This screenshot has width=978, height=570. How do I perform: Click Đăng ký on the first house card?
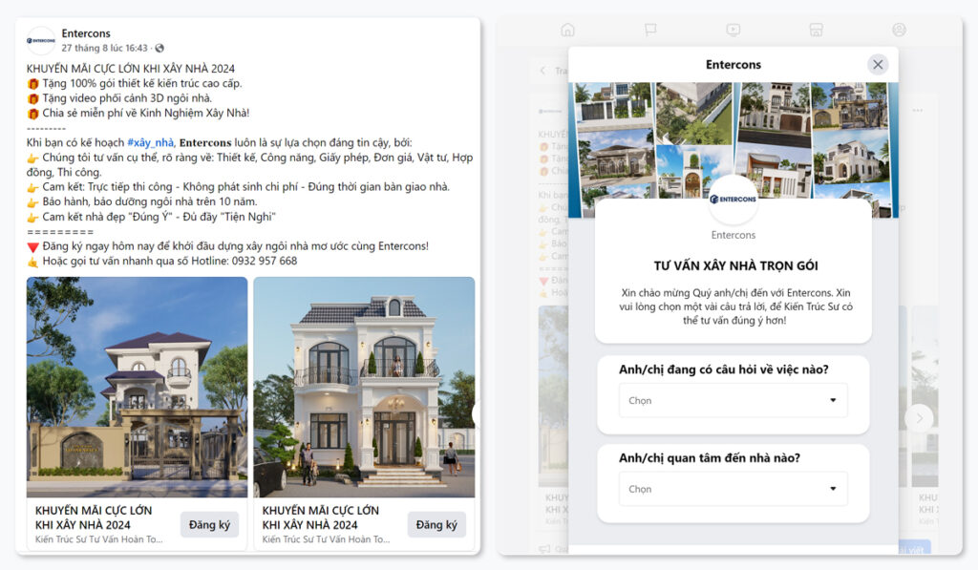209,524
